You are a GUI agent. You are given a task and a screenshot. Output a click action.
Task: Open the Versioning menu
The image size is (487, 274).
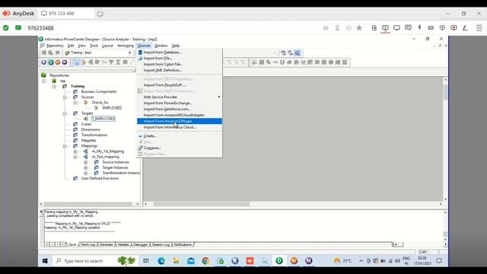125,46
